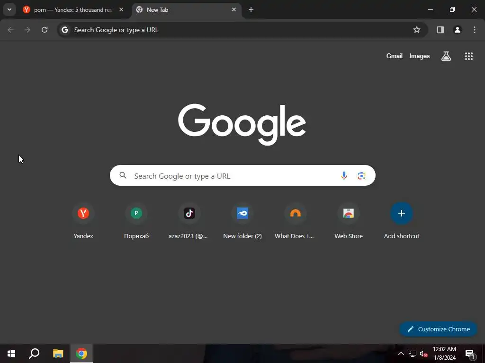This screenshot has width=485, height=363.
Task: Focus the Google search box
Action: pos(242,175)
